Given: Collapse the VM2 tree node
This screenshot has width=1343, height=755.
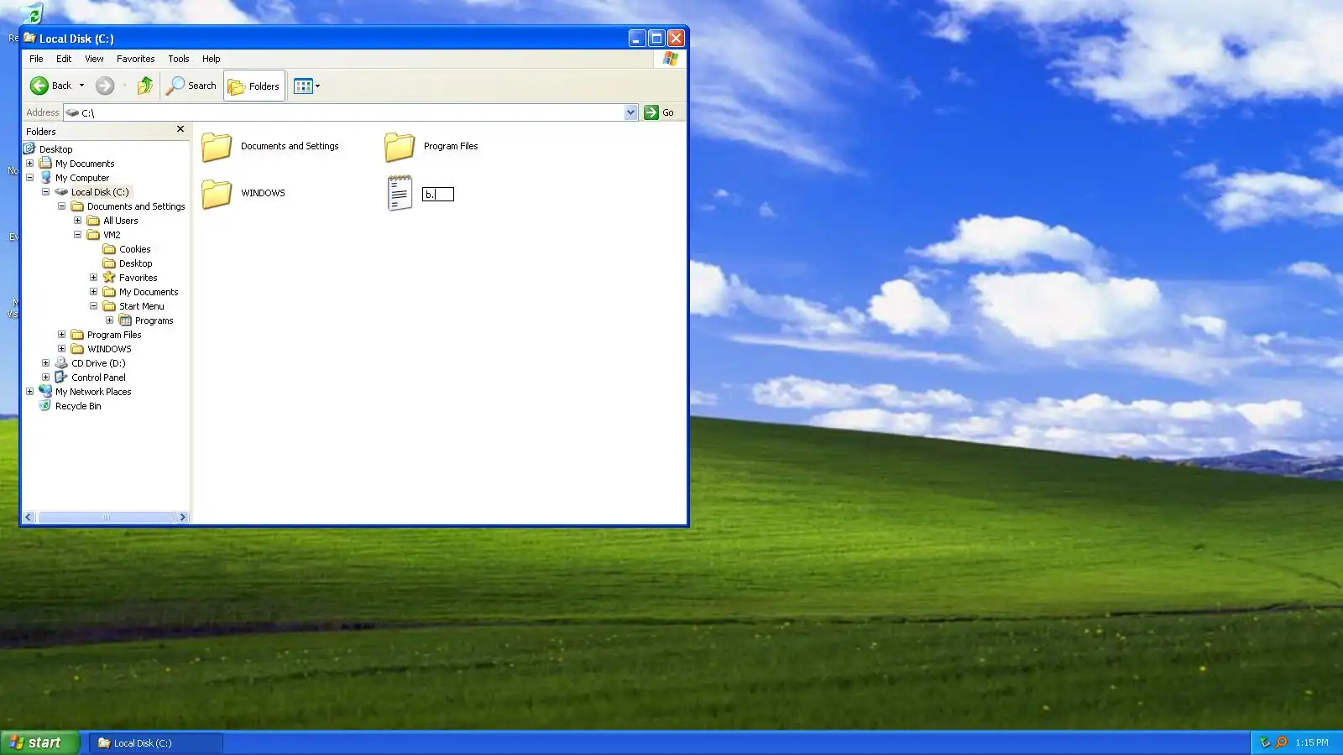Looking at the screenshot, I should (78, 234).
